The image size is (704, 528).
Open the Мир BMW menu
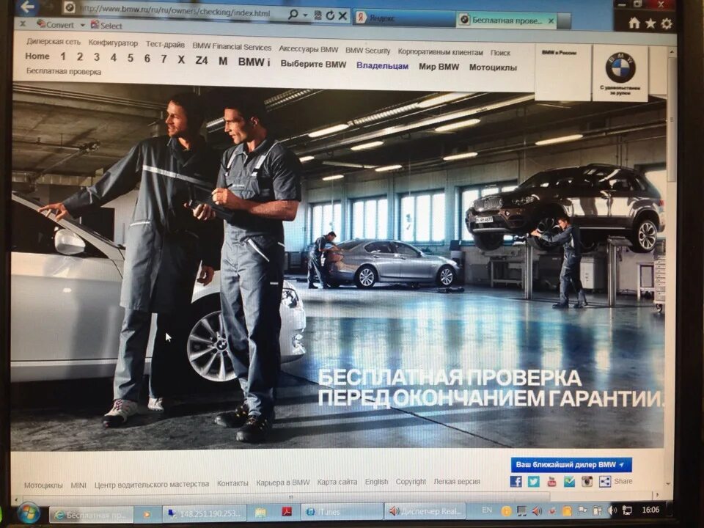439,67
